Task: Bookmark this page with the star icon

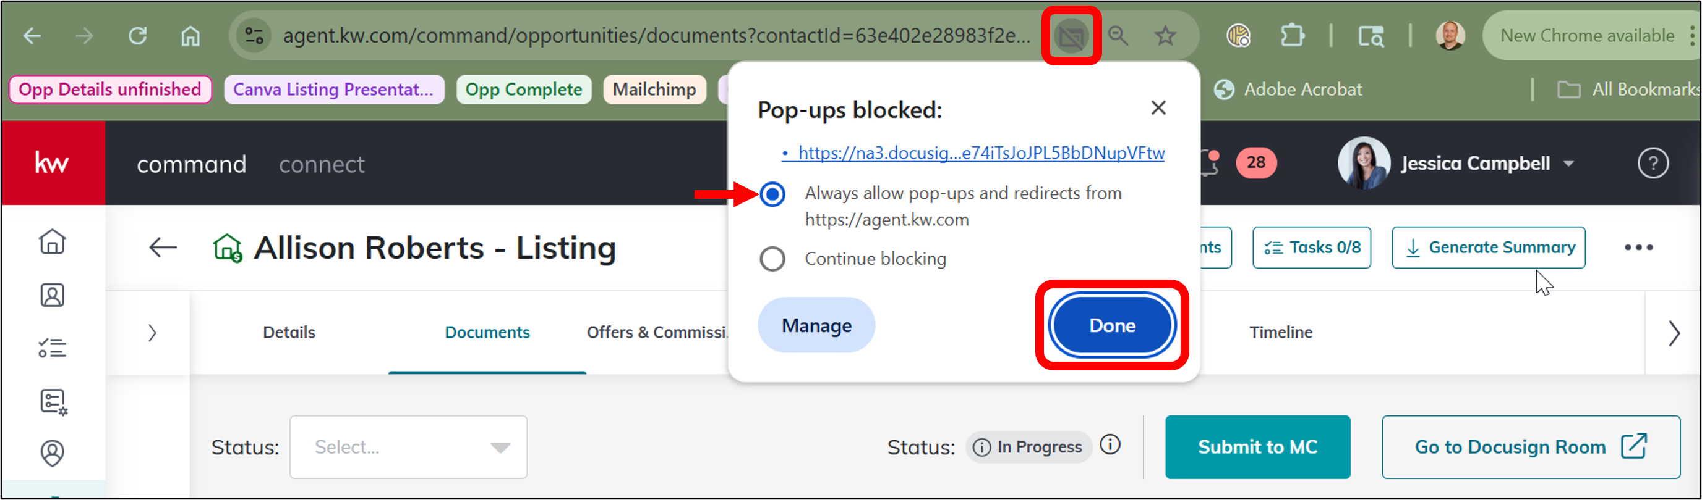Action: [x=1165, y=36]
